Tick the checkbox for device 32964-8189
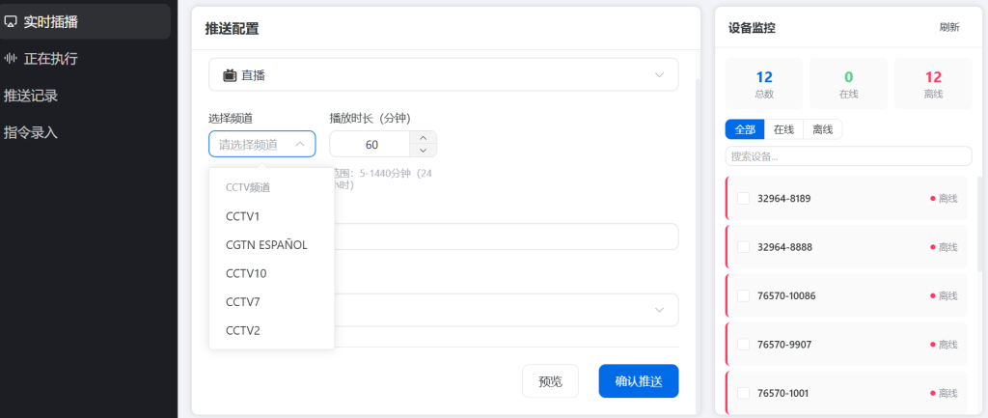The image size is (988, 418). (743, 198)
